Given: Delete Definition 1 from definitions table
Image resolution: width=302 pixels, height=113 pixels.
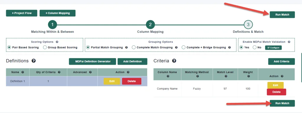Looking at the screenshot, I should pyautogui.click(x=132, y=81).
